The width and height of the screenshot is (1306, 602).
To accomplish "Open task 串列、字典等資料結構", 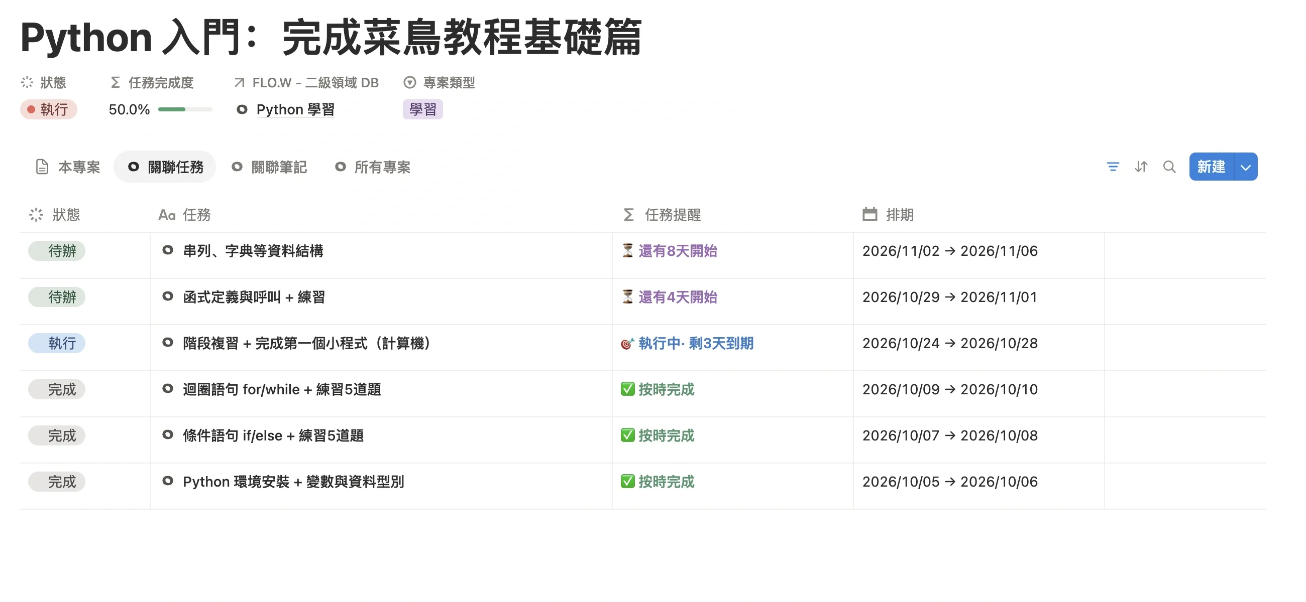I will point(253,251).
